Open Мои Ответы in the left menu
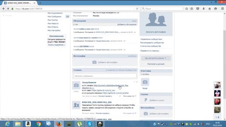 pos(53,27)
